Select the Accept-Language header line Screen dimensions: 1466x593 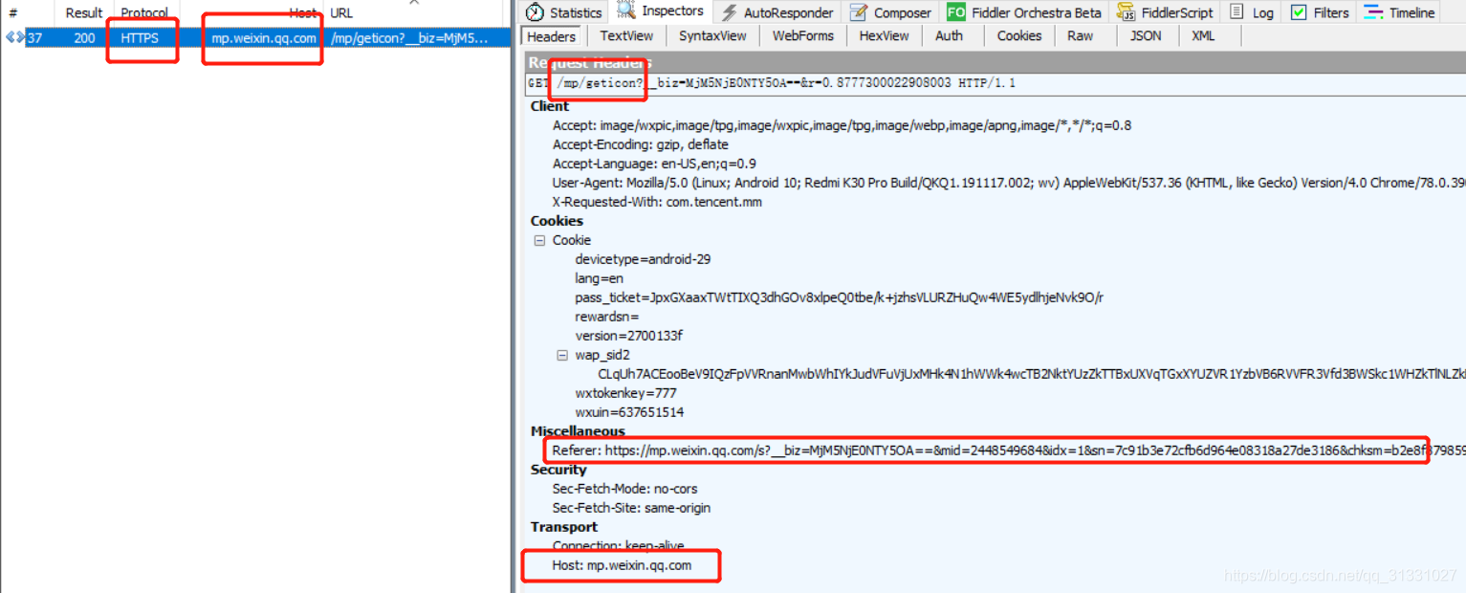(654, 164)
